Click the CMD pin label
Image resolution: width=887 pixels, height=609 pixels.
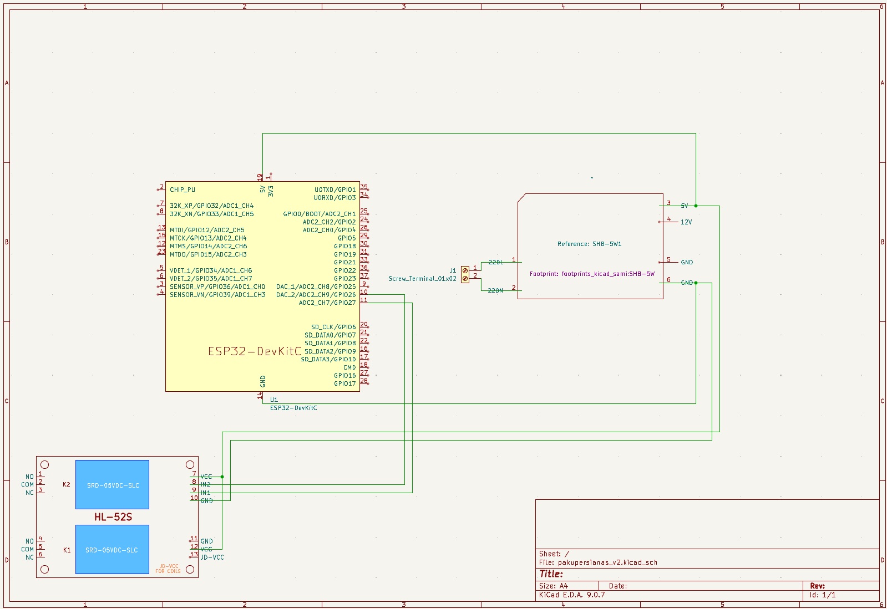[x=349, y=367]
